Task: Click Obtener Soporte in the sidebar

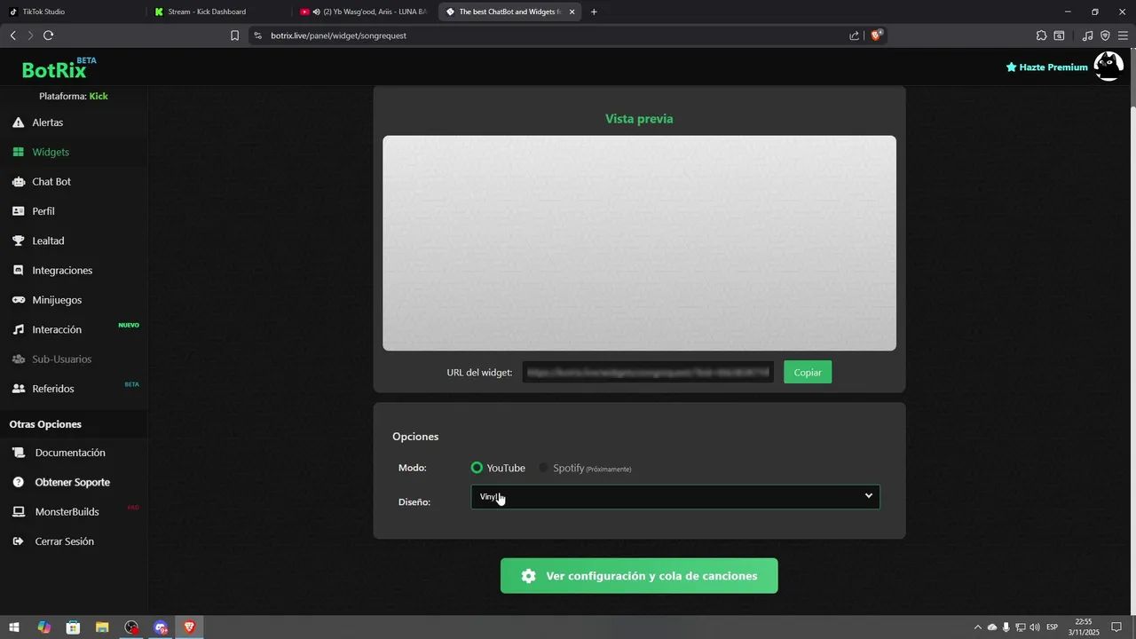Action: [72, 482]
